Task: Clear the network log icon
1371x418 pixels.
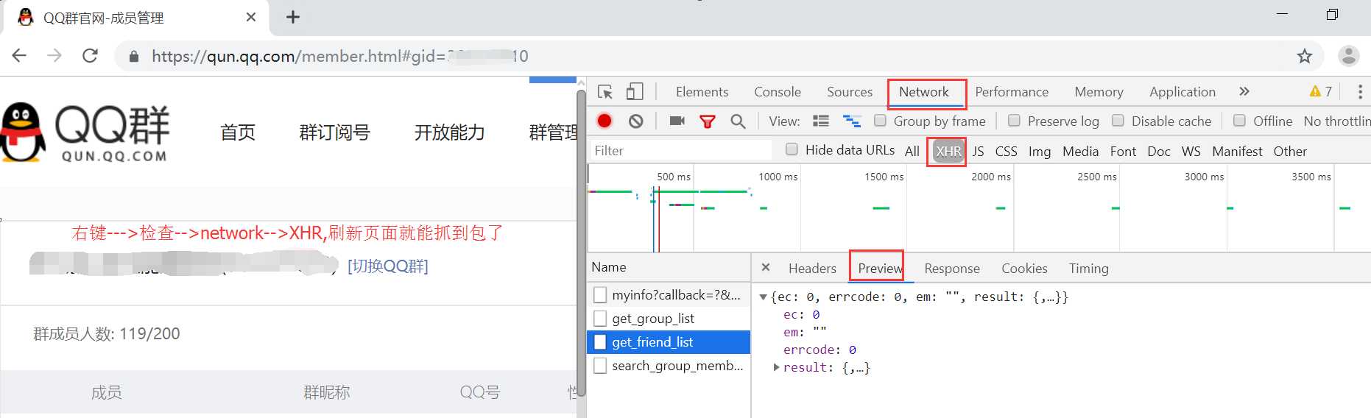Action: coord(636,121)
